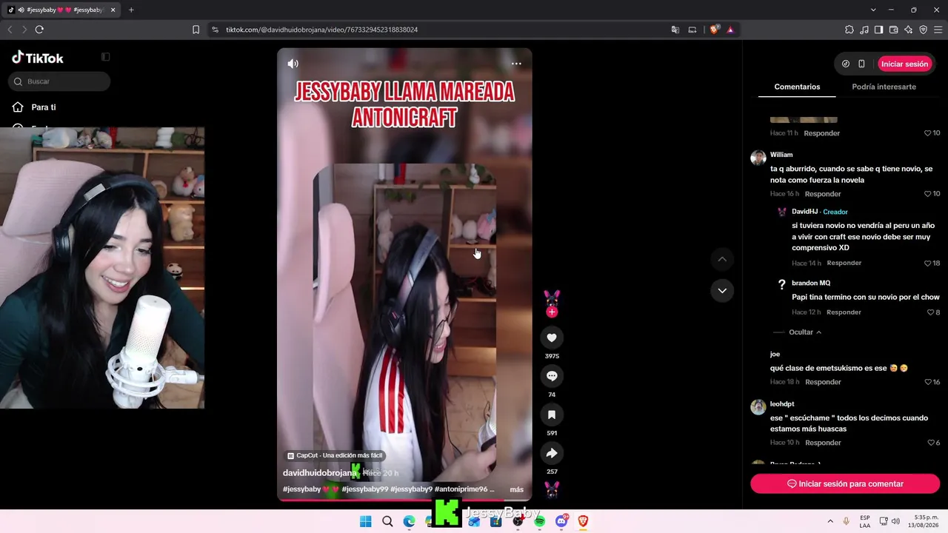
Task: Show hidden system tray icons
Action: (829, 521)
